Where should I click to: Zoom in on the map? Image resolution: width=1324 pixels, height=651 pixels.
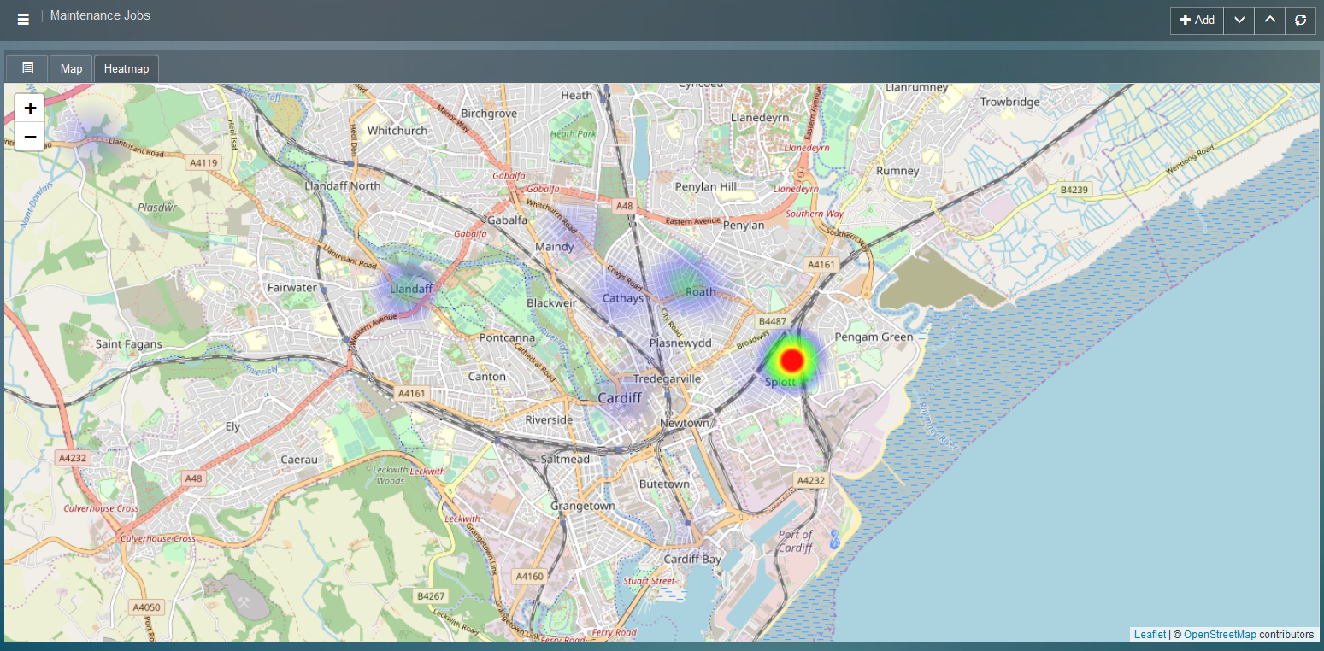click(x=30, y=108)
